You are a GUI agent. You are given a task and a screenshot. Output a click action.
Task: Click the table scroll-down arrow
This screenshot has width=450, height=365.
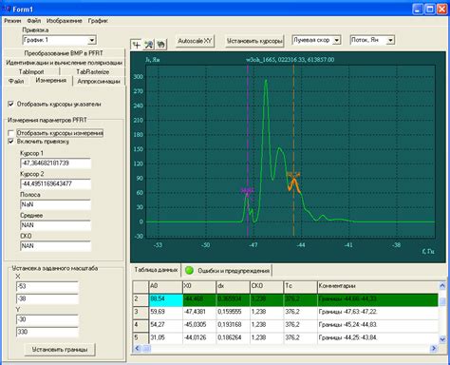[442, 339]
